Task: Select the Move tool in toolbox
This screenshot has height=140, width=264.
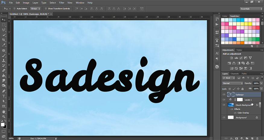Action: point(4,20)
